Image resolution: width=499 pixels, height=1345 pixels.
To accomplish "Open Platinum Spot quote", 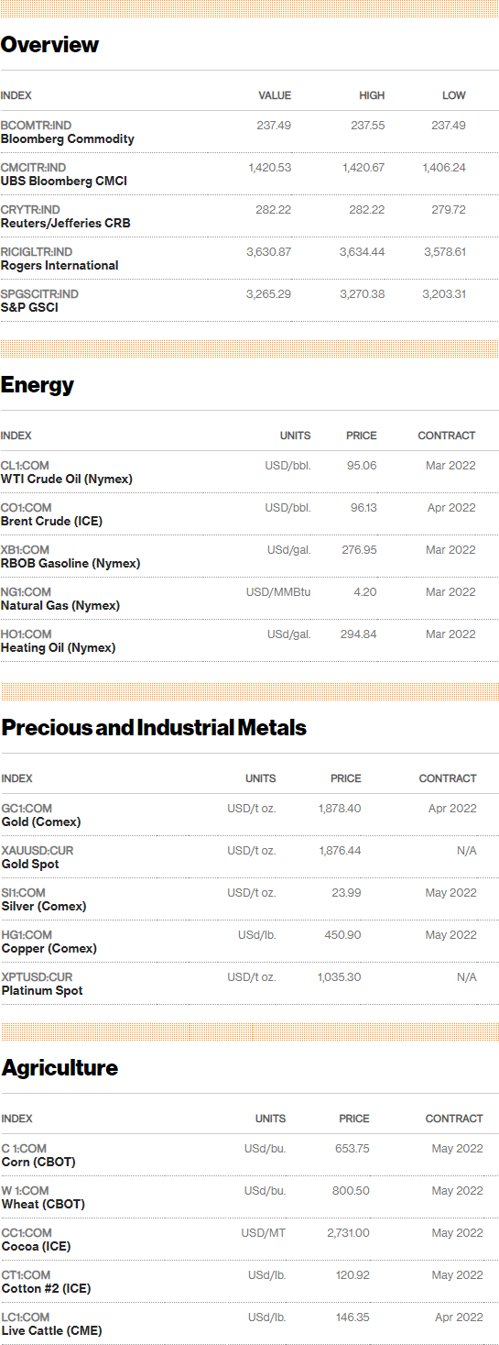I will 42,991.
